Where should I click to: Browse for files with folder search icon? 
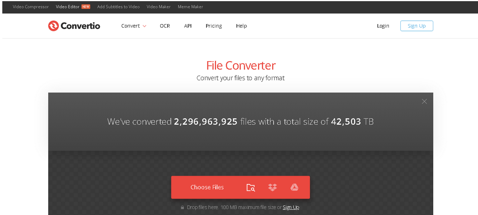coord(250,187)
